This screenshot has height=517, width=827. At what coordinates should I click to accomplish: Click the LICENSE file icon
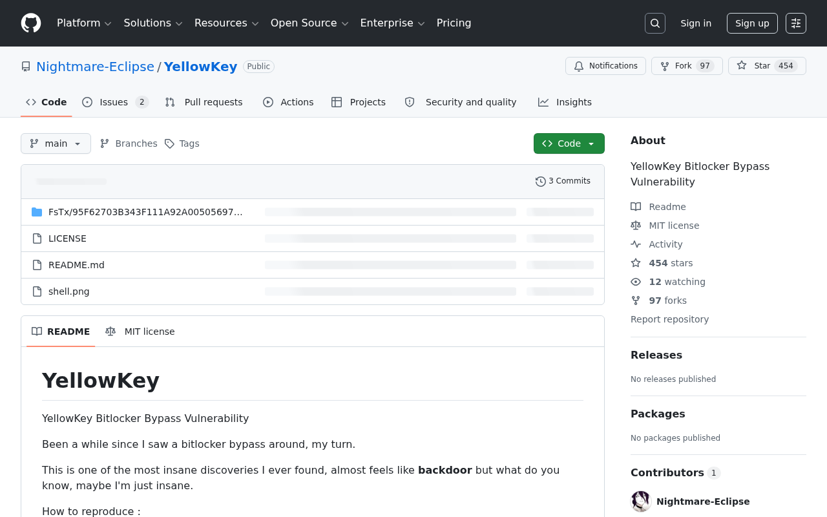click(x=37, y=238)
